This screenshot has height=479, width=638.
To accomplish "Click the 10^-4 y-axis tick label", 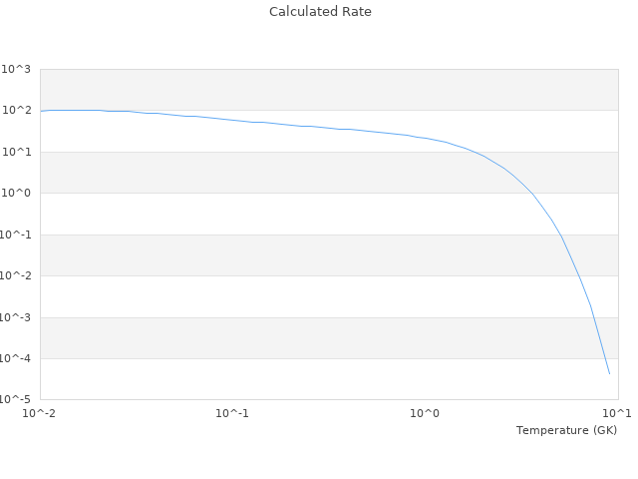I will (14, 359).
